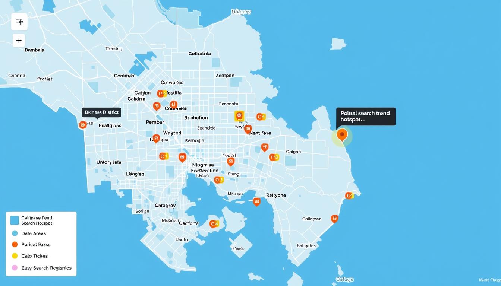Expand the Poltral search trend hotspot tooltip
The width and height of the screenshot is (501, 286).
[365, 116]
